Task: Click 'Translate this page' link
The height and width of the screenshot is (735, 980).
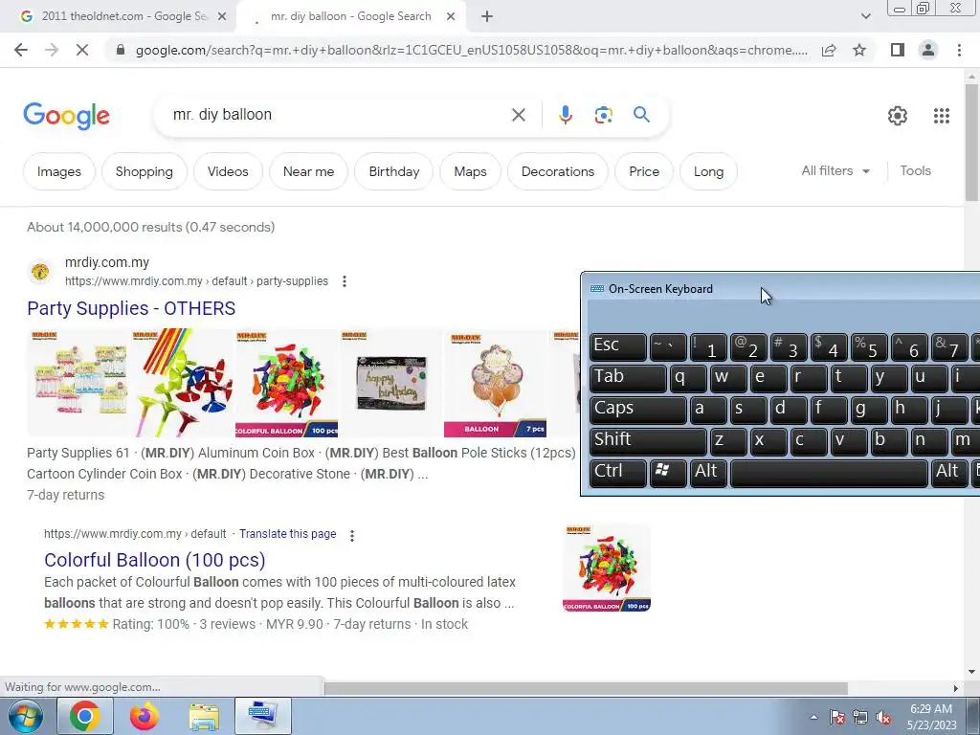Action: (287, 534)
